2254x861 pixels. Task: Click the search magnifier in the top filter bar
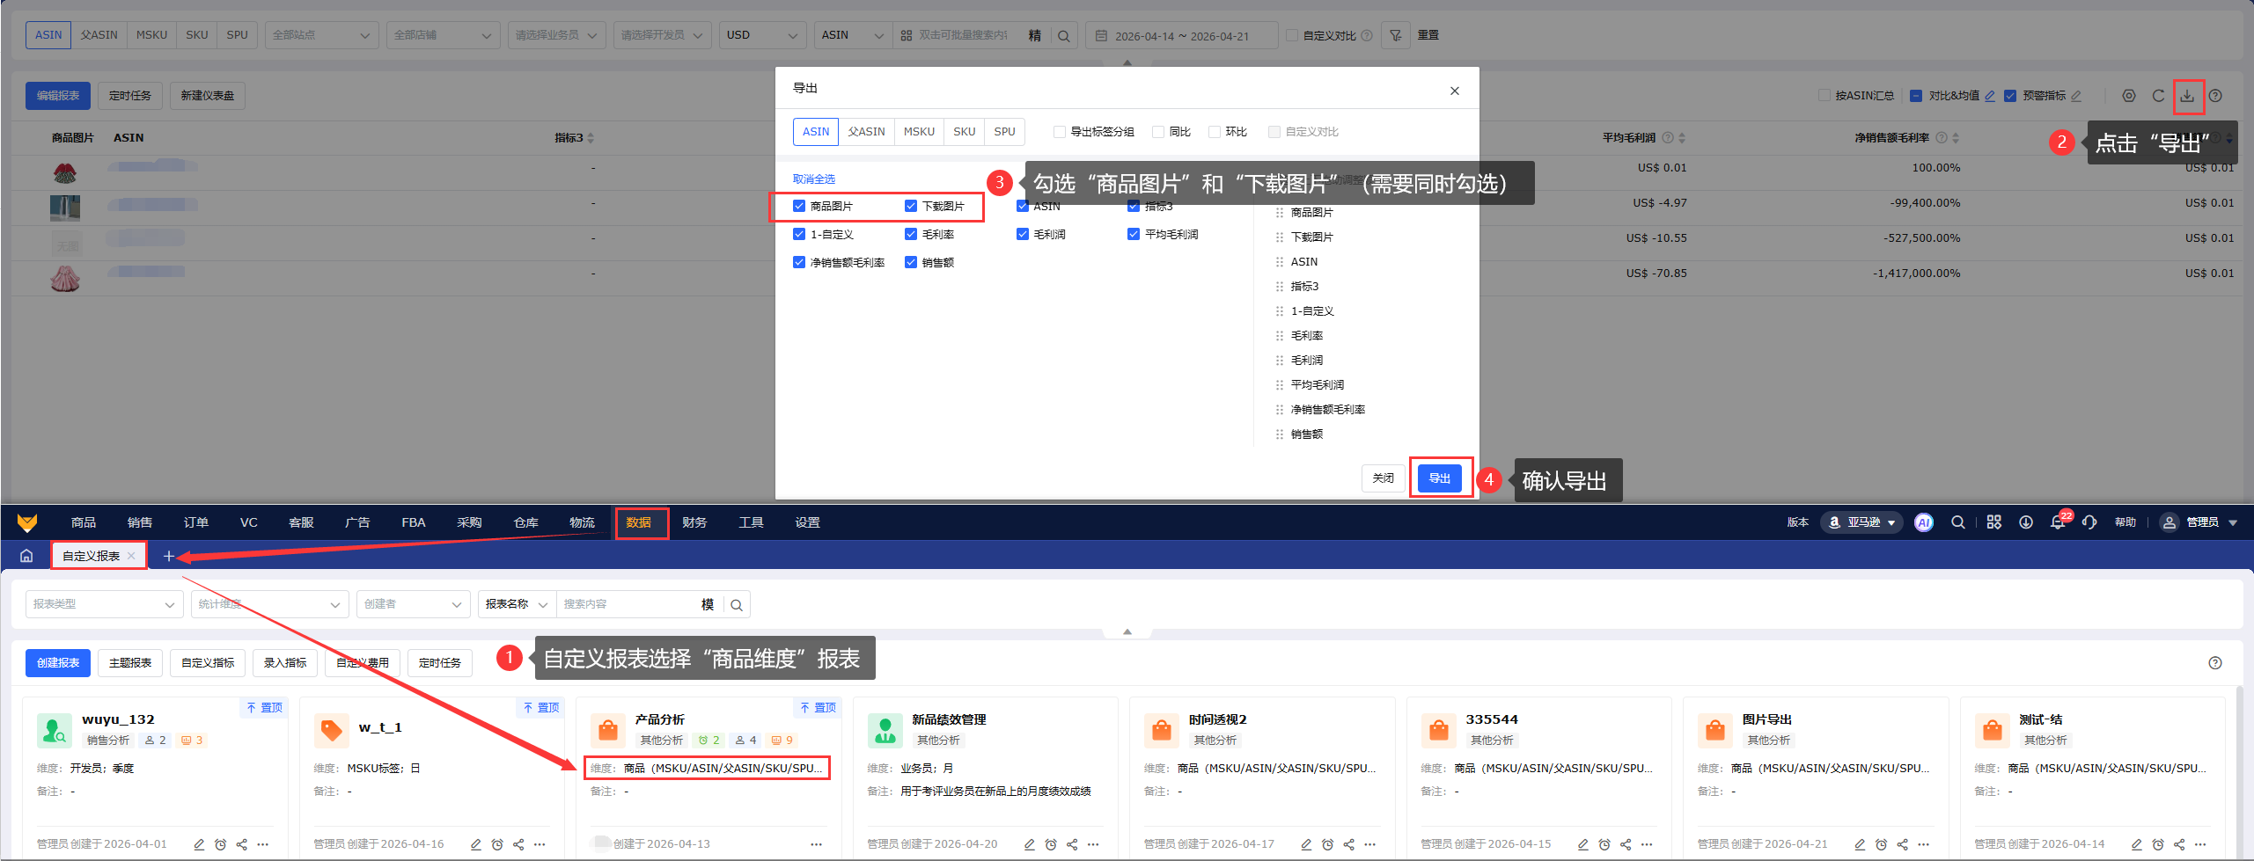[1063, 36]
